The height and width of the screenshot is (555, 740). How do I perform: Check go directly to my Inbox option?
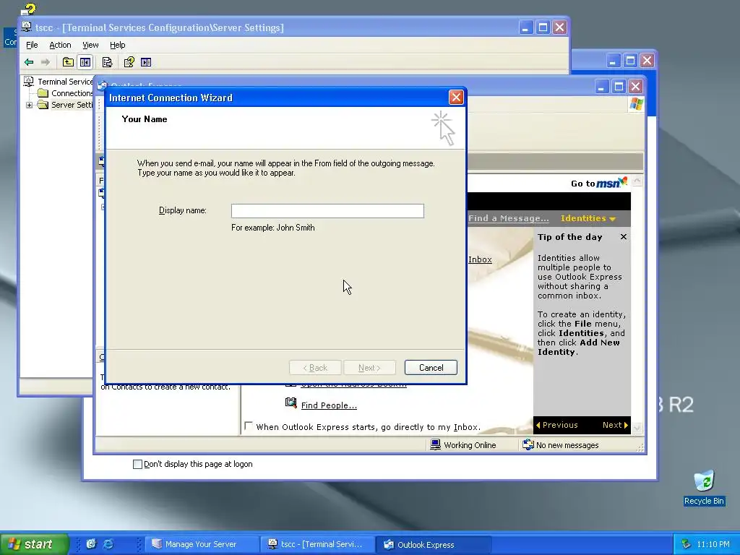click(x=249, y=426)
